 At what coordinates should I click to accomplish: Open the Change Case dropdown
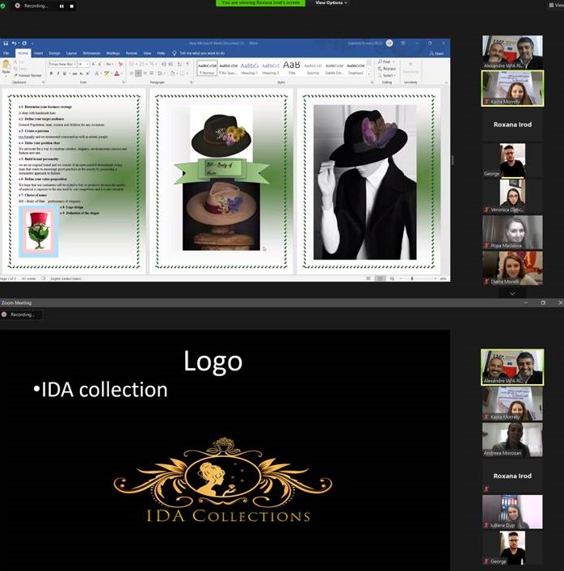pos(109,64)
